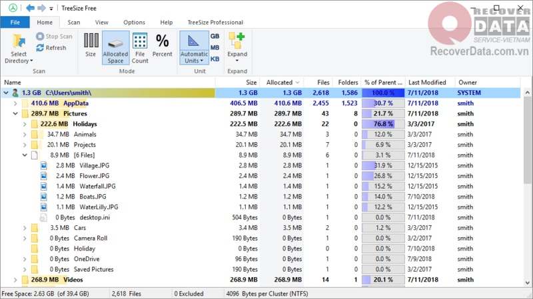Open the TreeSize Professional tab

[x=215, y=23]
